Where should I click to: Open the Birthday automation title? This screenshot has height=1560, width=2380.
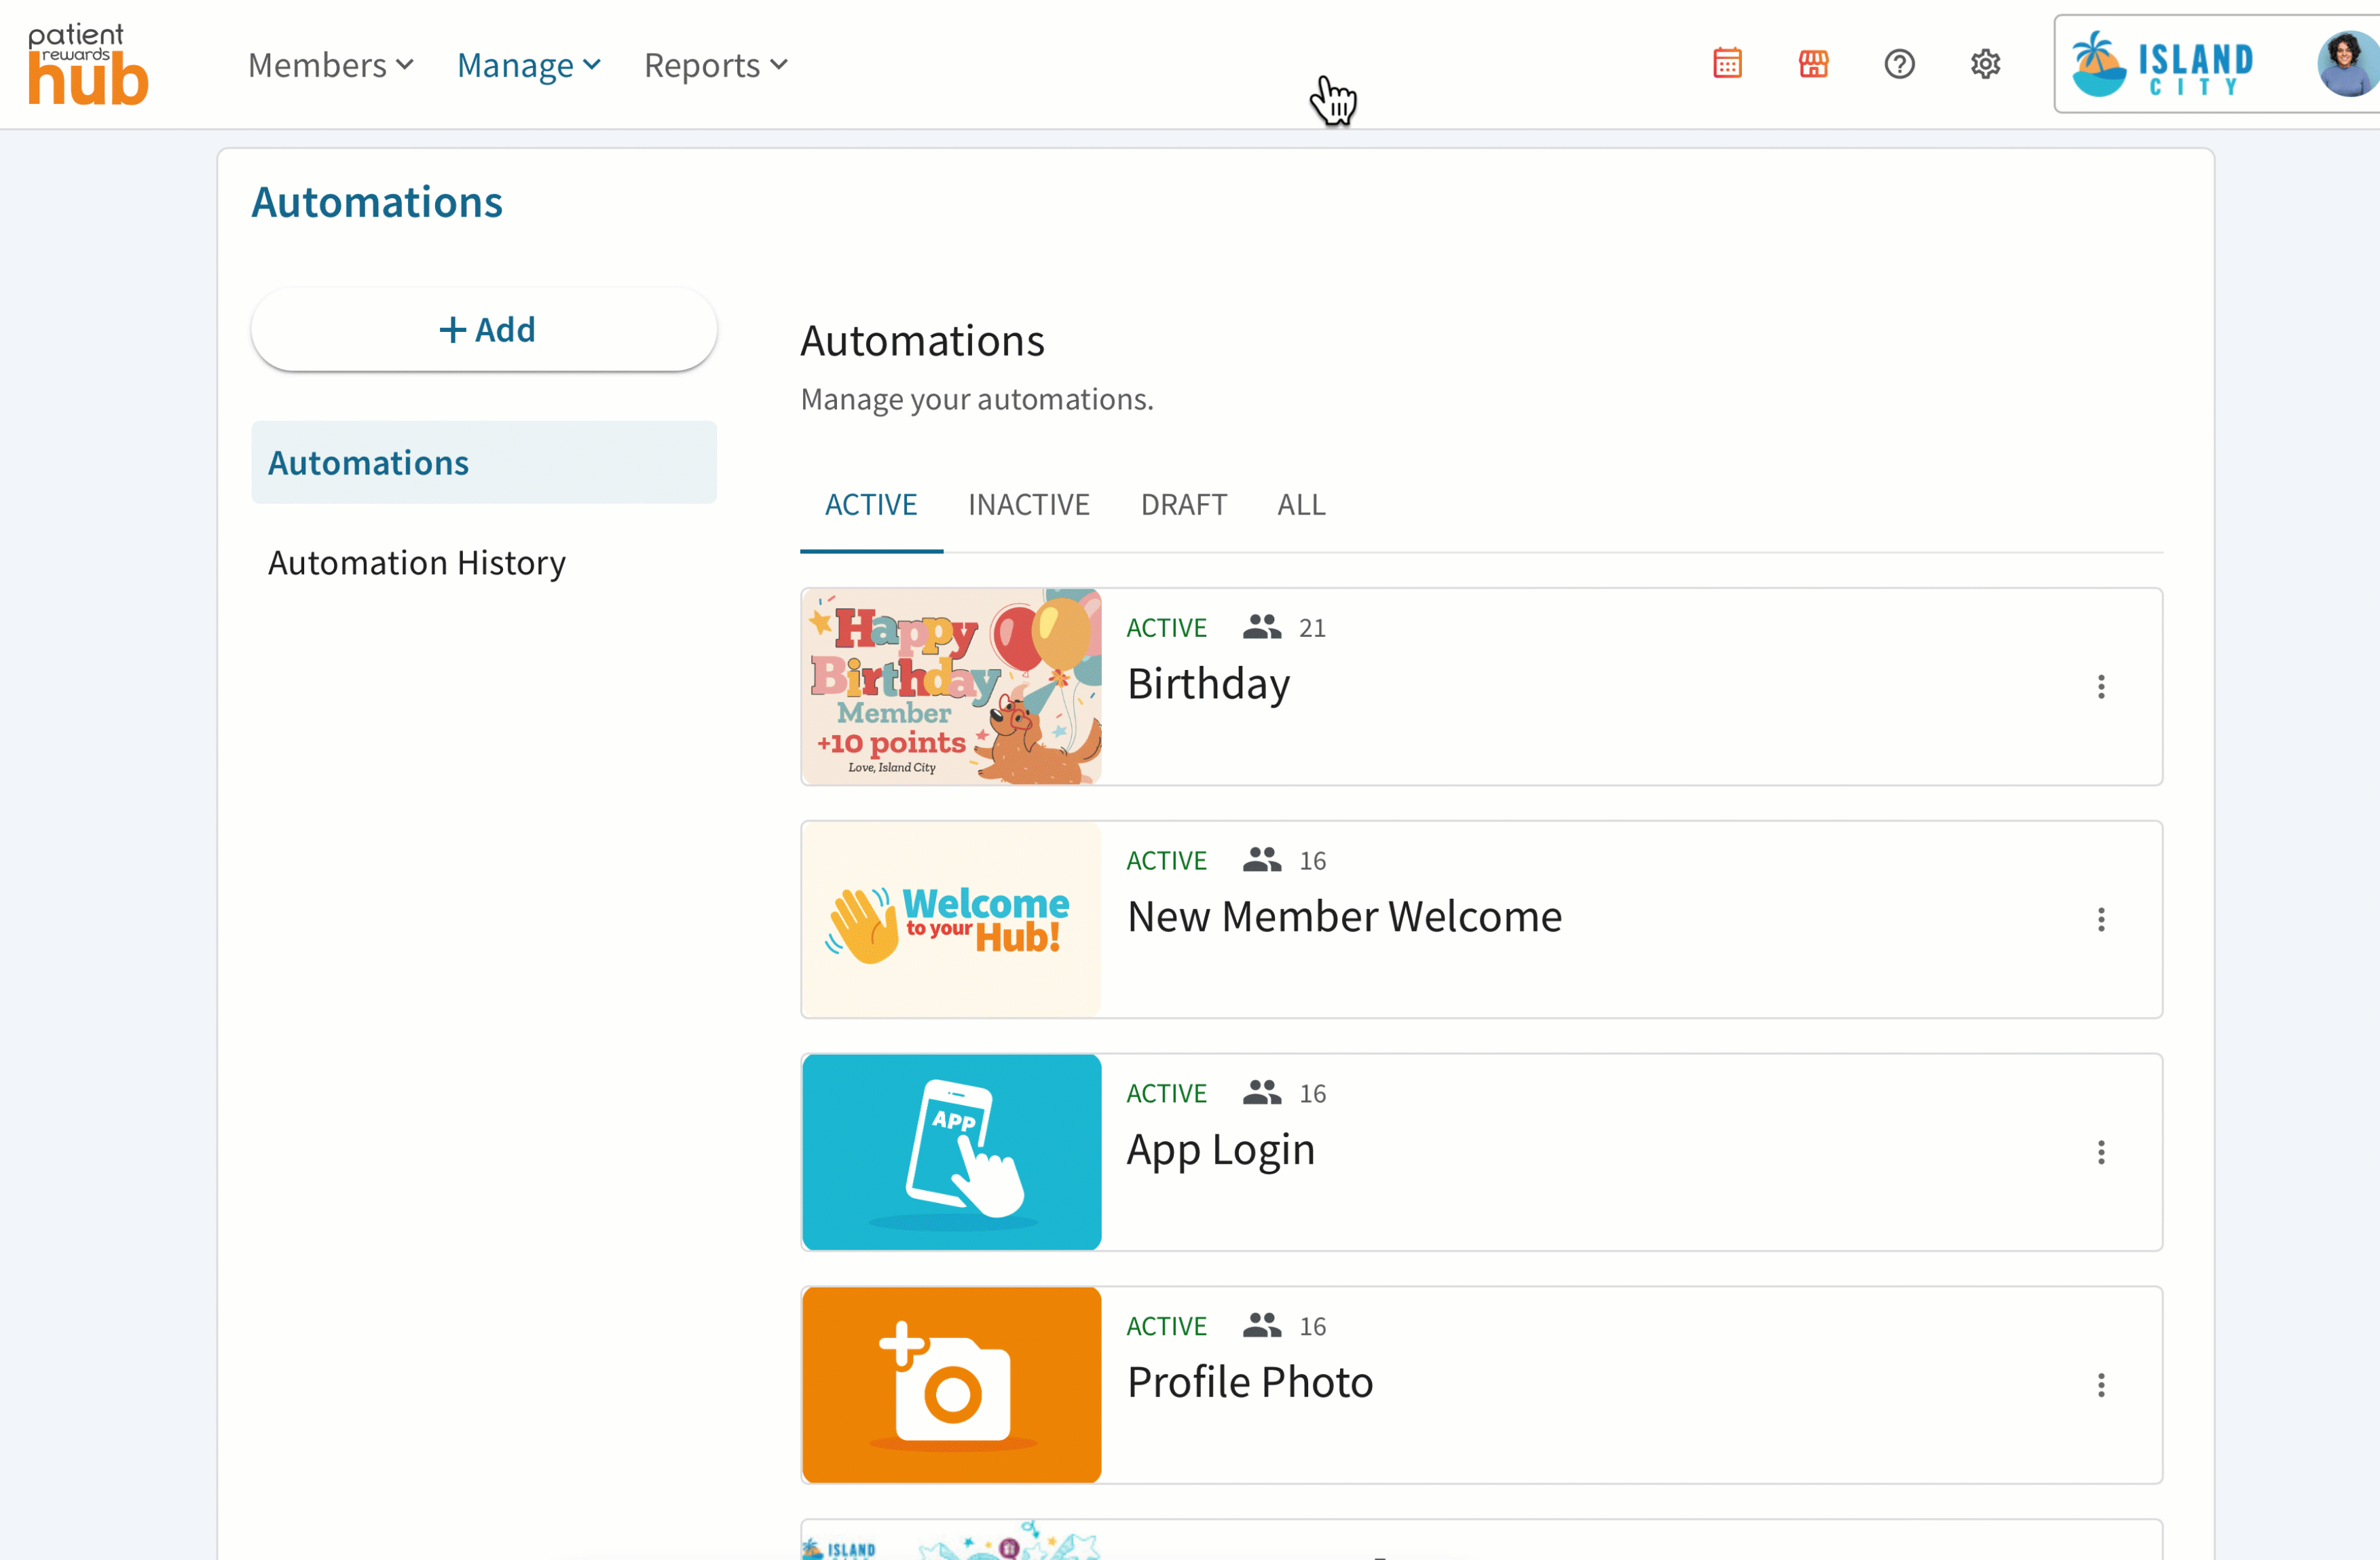tap(1209, 685)
